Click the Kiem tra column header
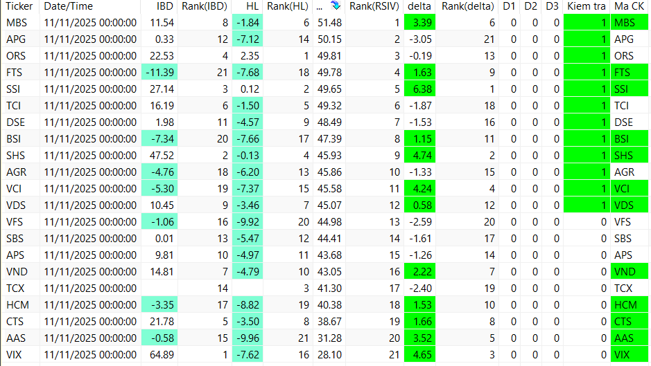This screenshot has width=651, height=366. [x=587, y=6]
